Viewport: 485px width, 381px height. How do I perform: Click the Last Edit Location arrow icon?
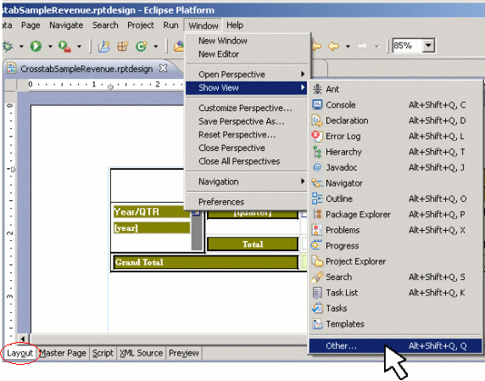316,47
